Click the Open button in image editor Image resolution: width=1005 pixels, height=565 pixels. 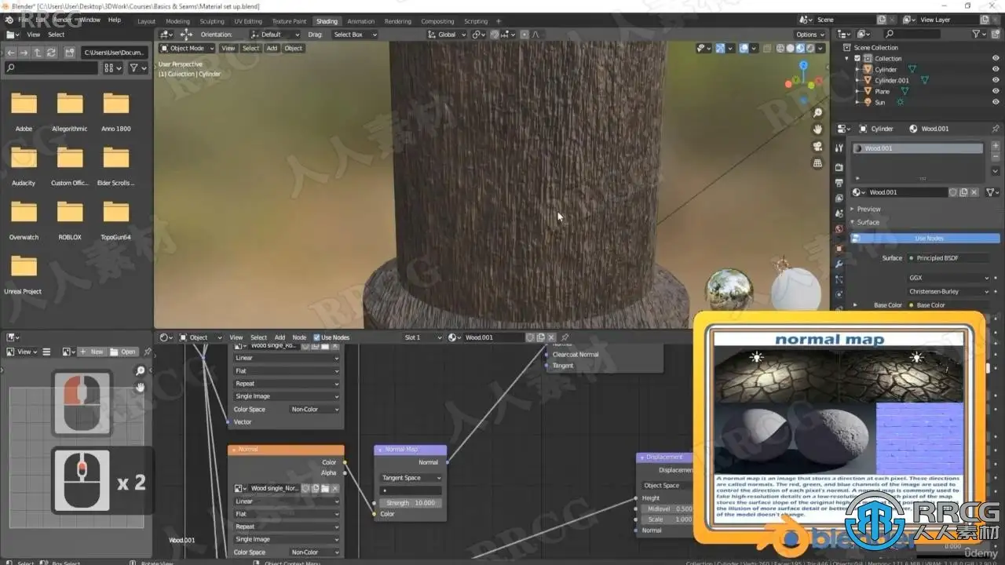[x=123, y=352]
